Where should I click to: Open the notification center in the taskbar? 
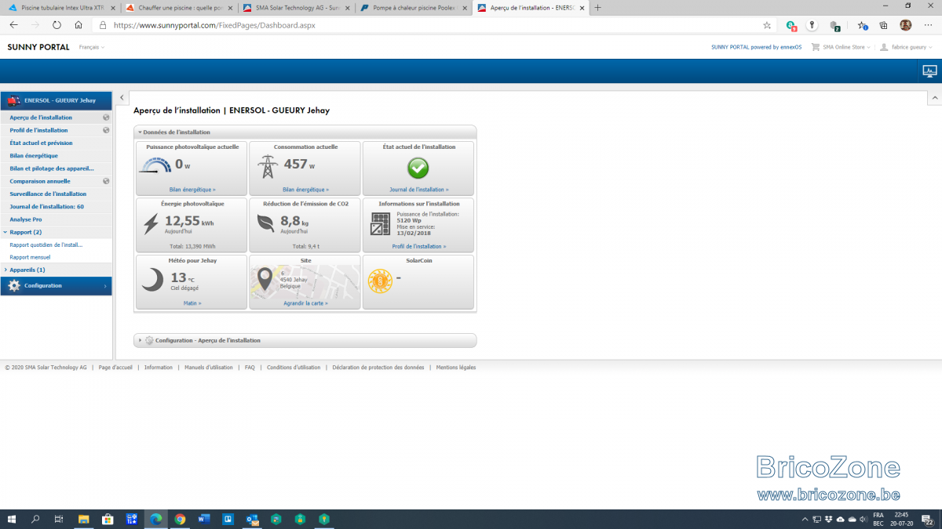926,519
